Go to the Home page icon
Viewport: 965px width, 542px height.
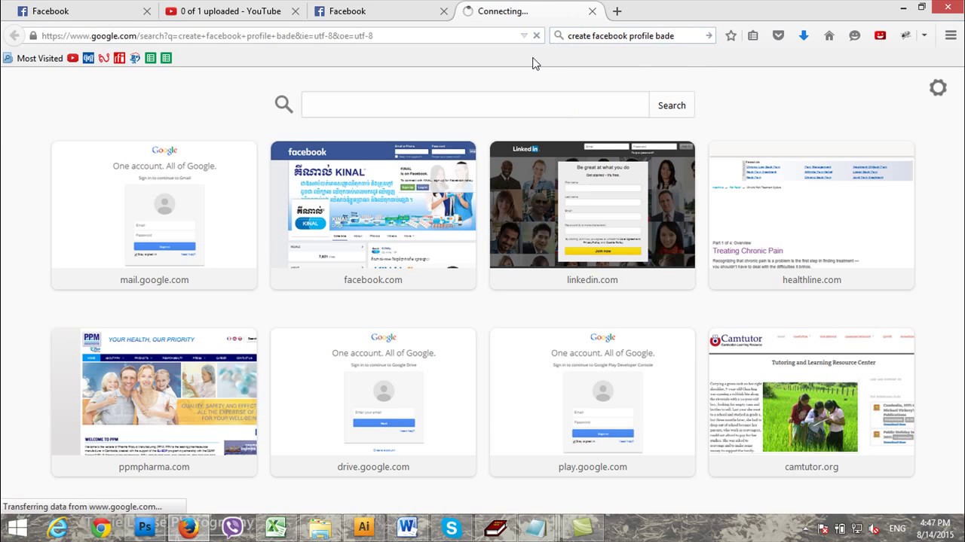click(x=829, y=35)
